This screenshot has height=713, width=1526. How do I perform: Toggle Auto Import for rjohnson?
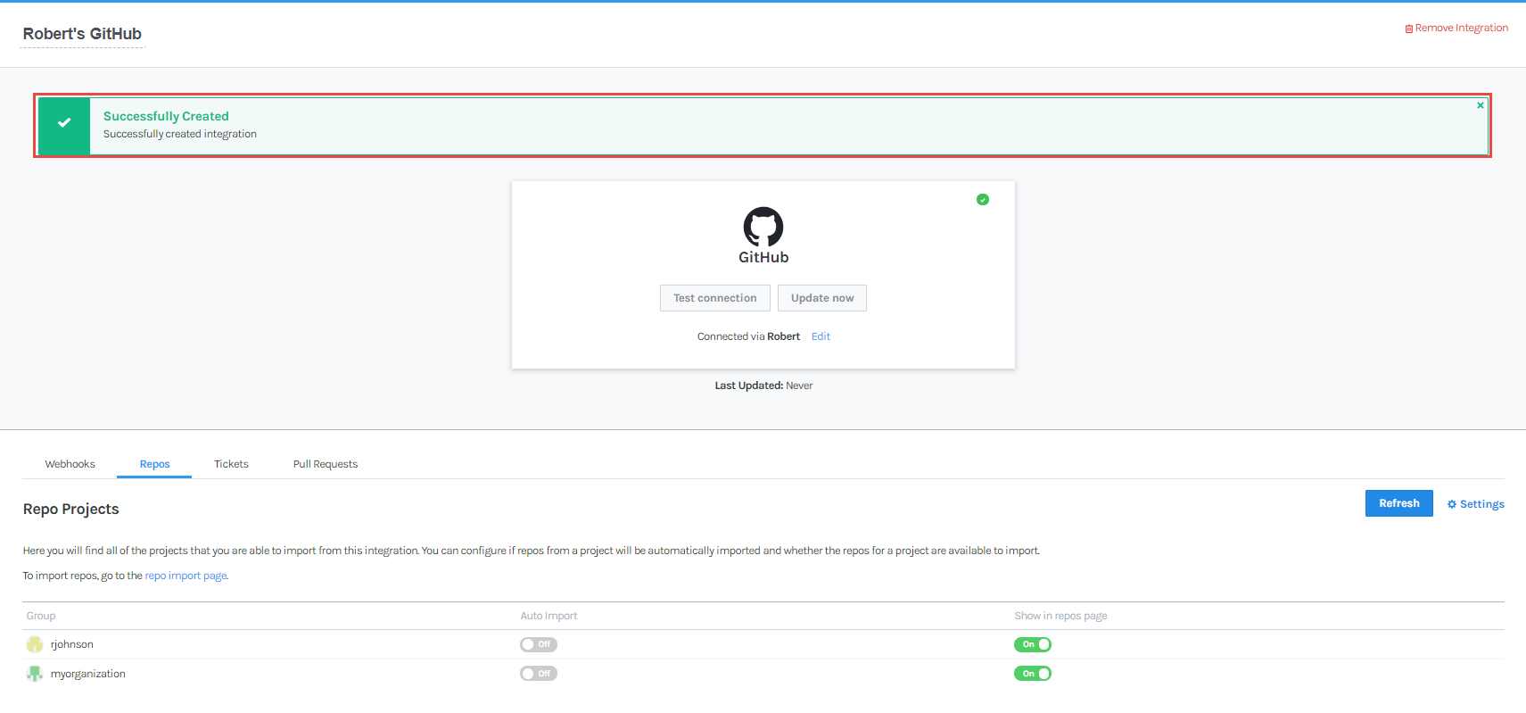point(539,644)
